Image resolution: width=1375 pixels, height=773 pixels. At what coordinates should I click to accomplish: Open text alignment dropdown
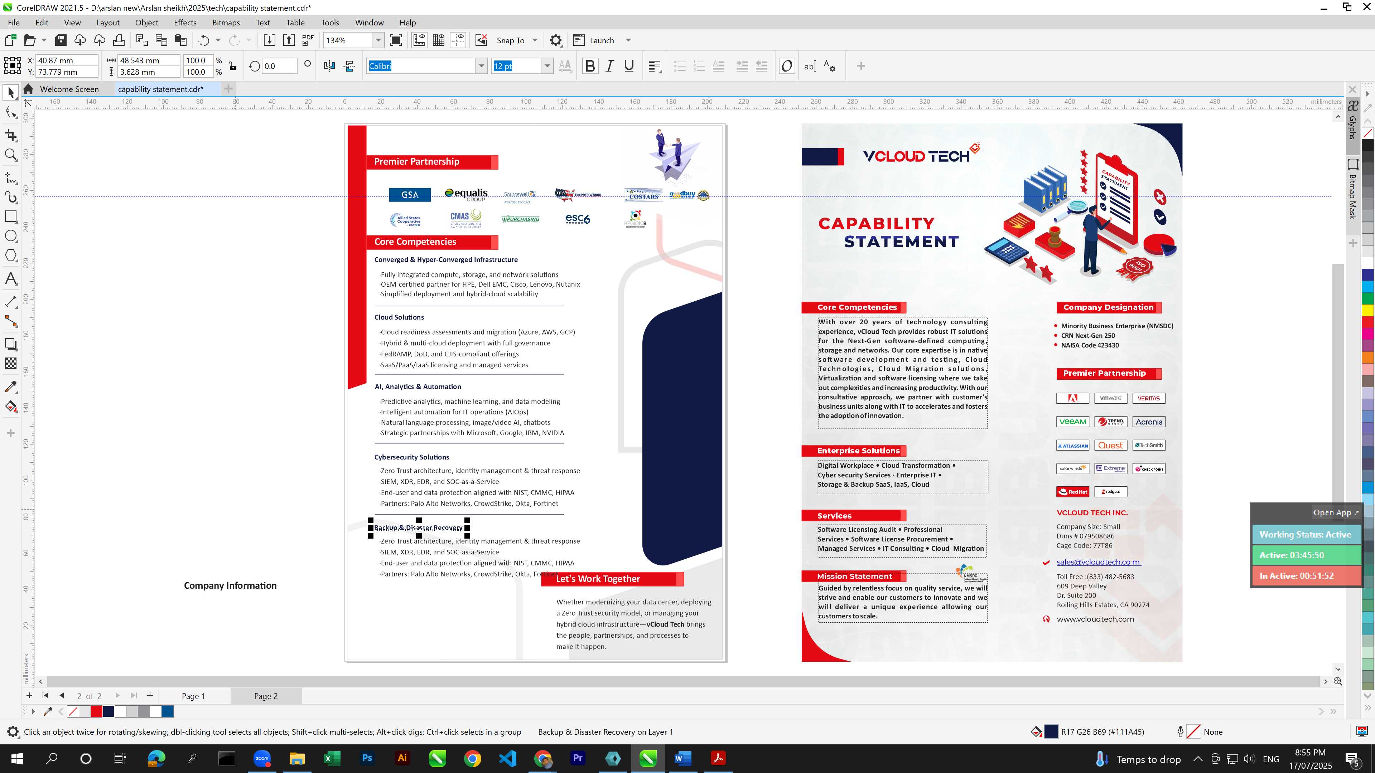(655, 66)
